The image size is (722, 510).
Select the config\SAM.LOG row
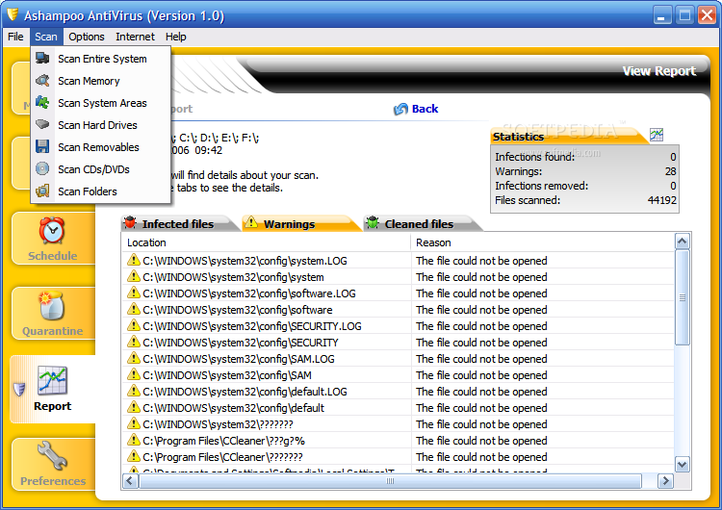(399, 359)
